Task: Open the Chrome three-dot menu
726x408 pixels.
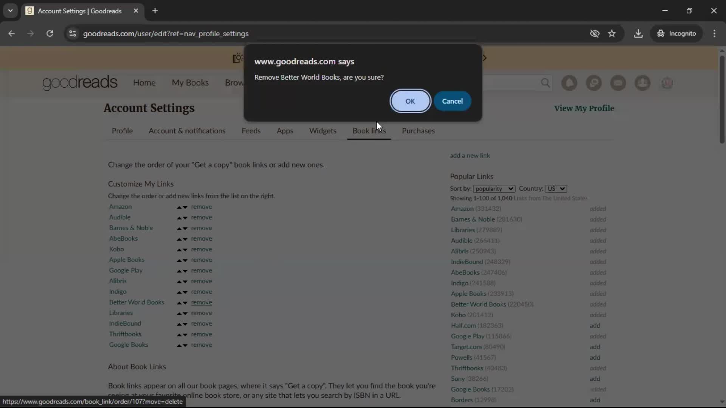Action: [x=714, y=34]
